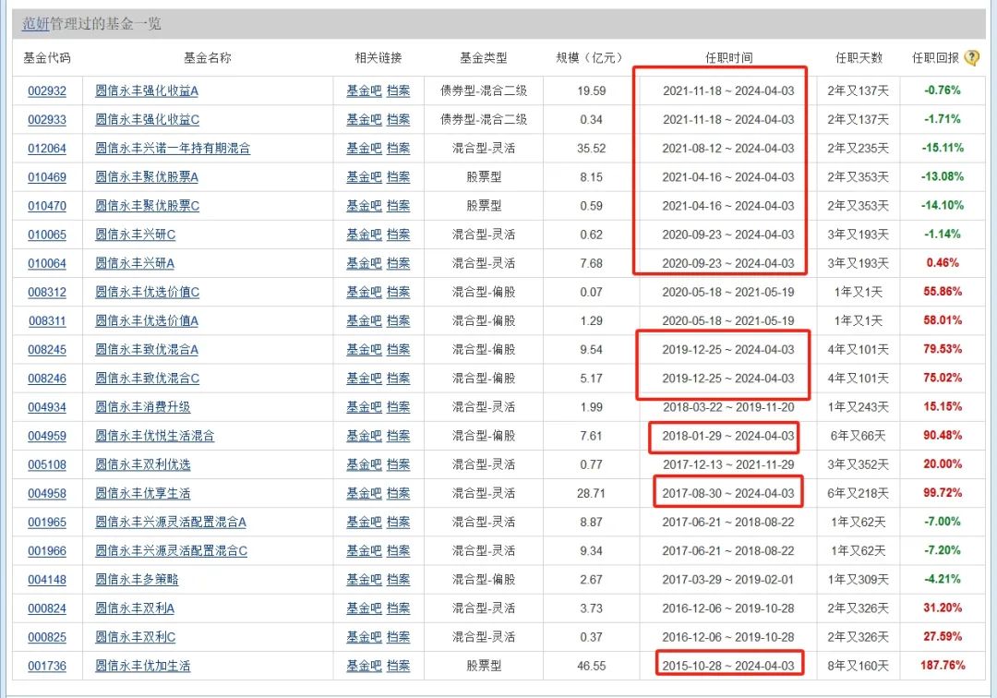
Task: Open fund code 005108
Action: 47,464
